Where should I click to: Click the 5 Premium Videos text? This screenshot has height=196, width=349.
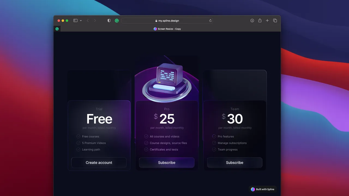[94, 143]
